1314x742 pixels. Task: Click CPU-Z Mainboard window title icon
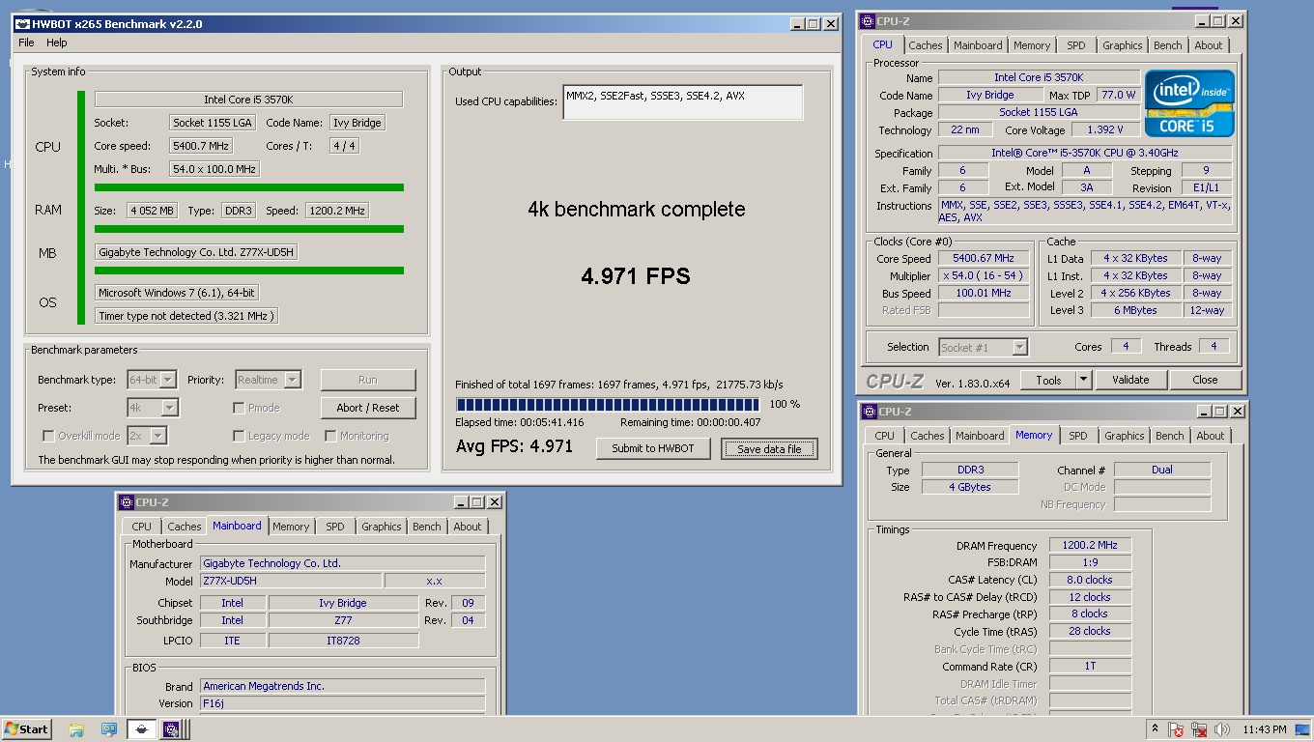point(127,502)
